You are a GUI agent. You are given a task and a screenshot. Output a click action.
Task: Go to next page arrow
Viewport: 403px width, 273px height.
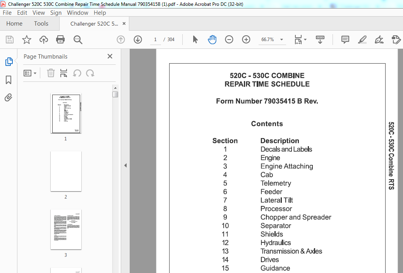coord(138,40)
